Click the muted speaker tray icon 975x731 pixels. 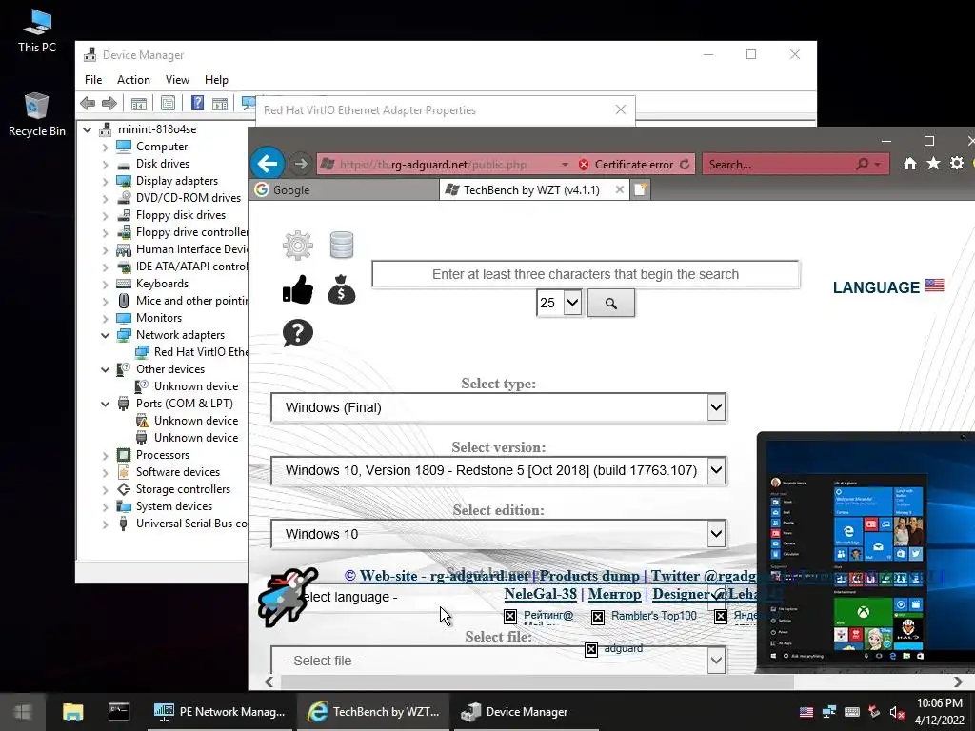(896, 712)
